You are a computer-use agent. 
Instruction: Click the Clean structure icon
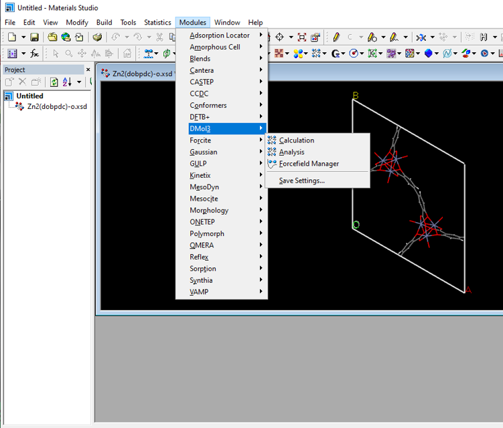pos(421,37)
